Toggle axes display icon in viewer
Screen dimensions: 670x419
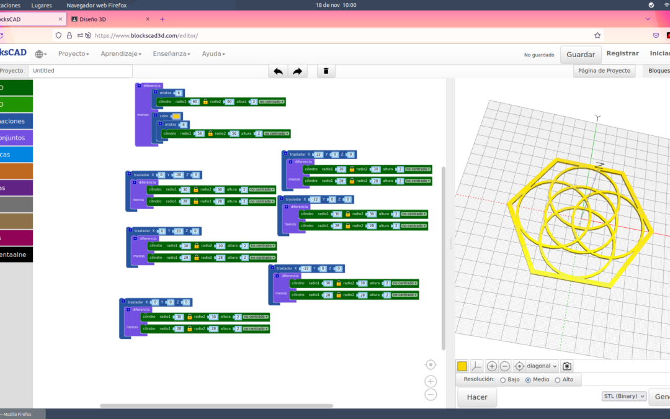point(476,366)
